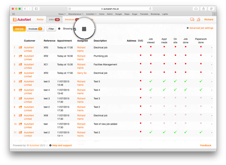Toggle Job viewed status for Test 3
Screen dimensions: 226x165
[151, 98]
